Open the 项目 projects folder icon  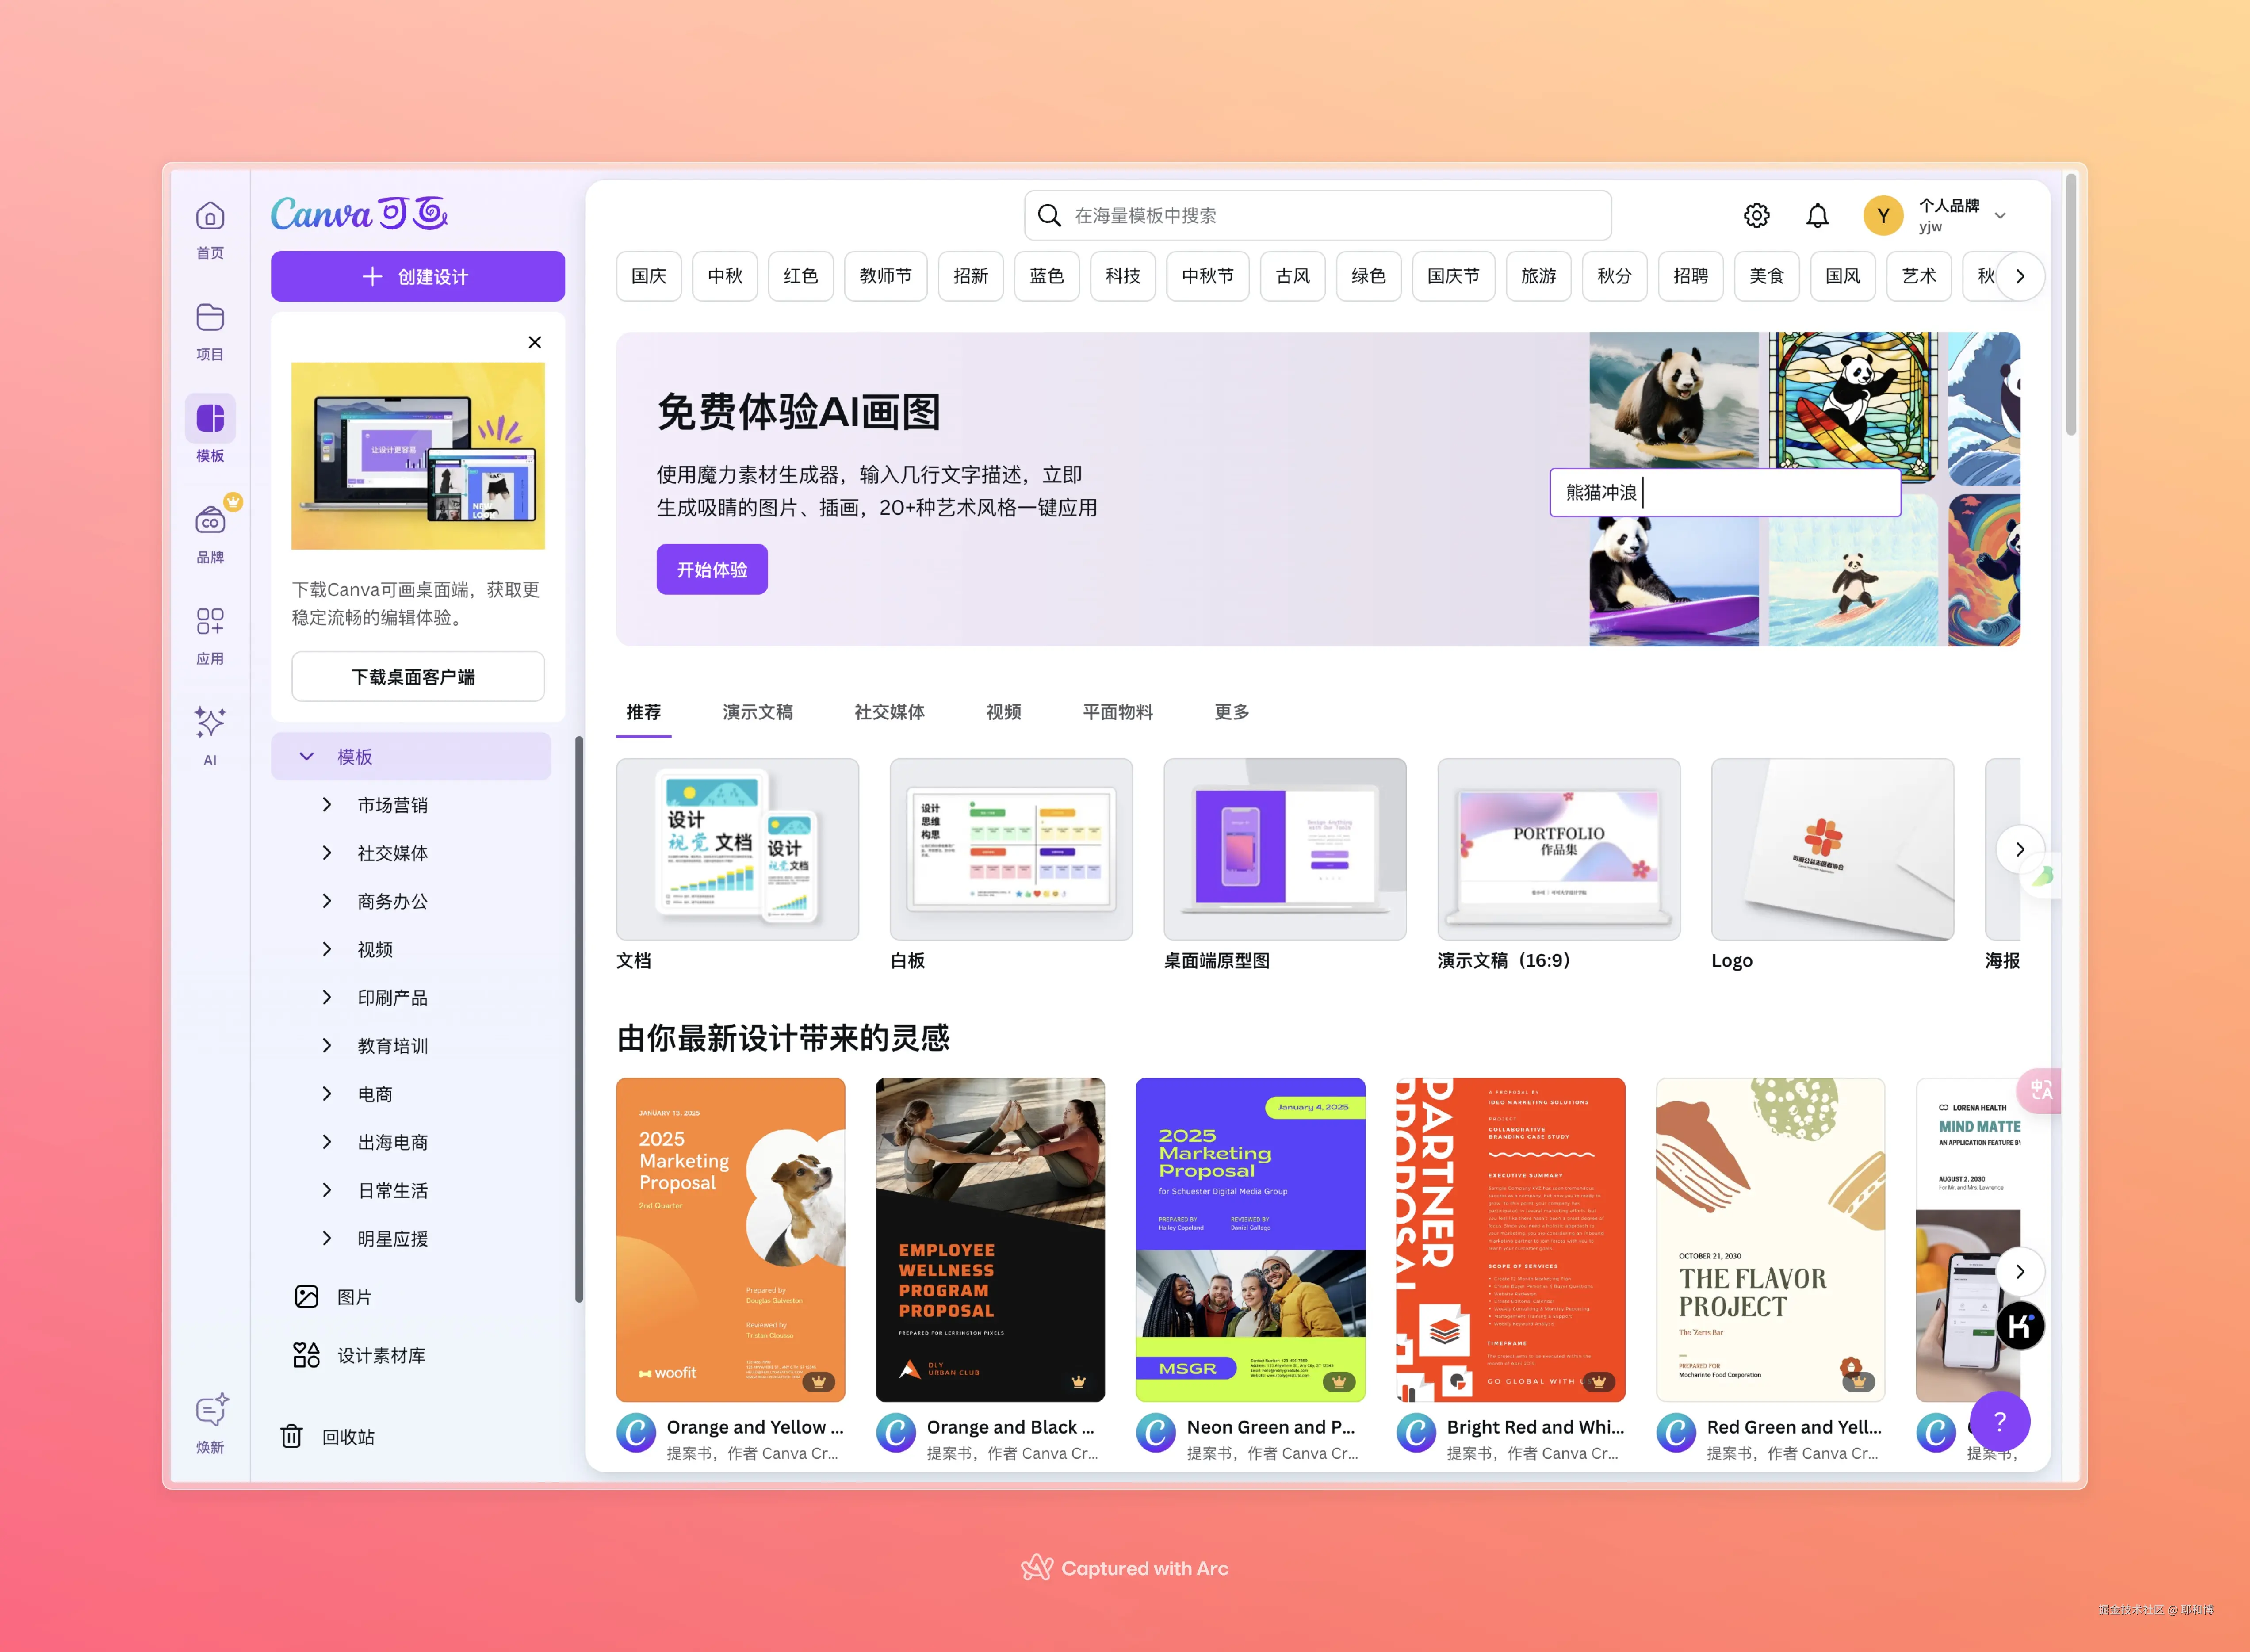point(210,319)
